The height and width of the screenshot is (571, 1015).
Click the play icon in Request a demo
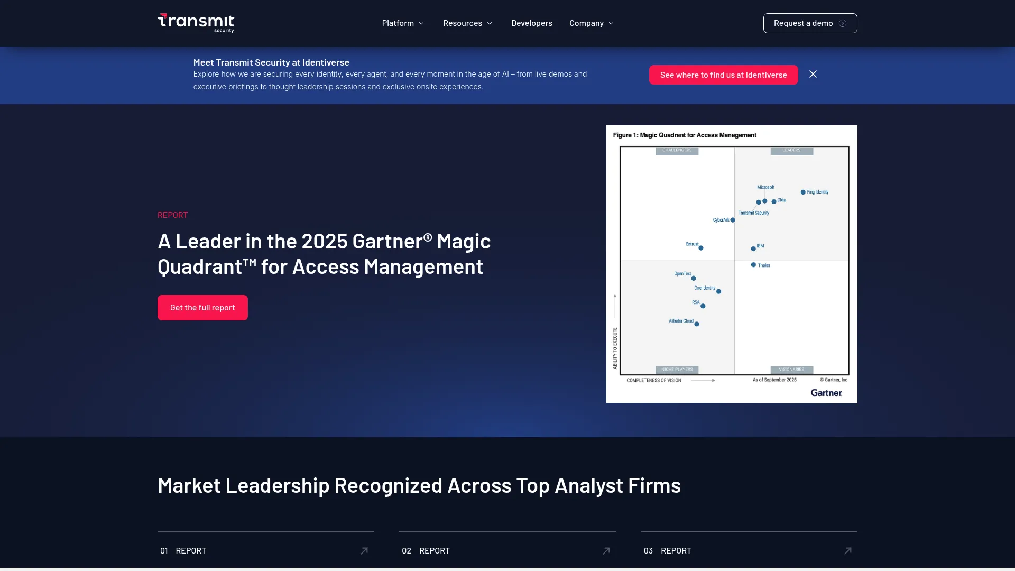pyautogui.click(x=843, y=23)
